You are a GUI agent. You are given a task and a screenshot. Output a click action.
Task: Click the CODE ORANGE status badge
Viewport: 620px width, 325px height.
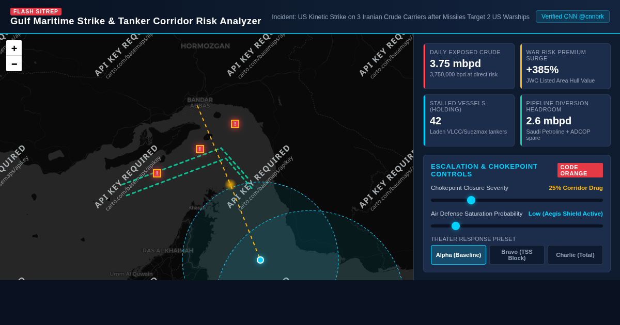point(580,170)
